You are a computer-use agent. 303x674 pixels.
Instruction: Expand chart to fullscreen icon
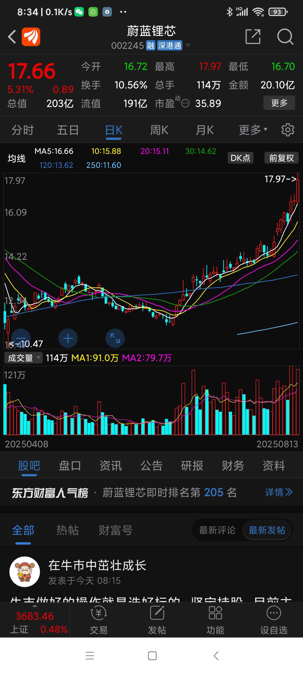115,338
